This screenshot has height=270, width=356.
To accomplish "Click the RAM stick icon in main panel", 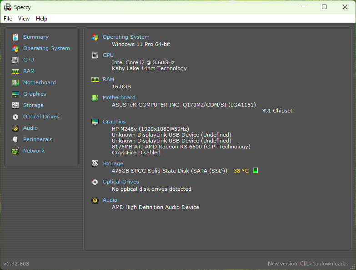I will tap(95, 80).
